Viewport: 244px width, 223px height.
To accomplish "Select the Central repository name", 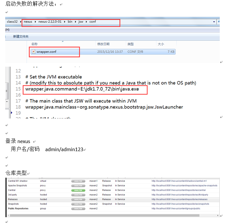I will click(x=12, y=190).
